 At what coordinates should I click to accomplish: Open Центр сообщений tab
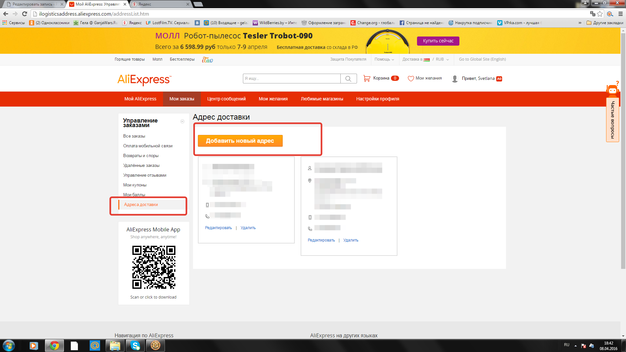226,99
